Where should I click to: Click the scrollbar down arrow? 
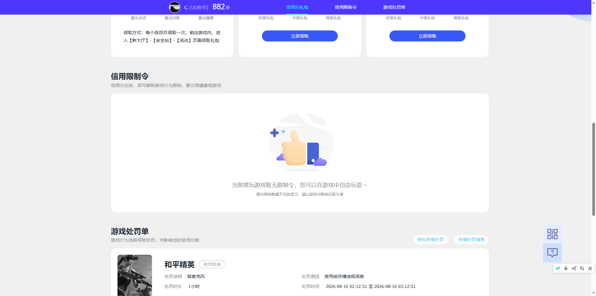(x=594, y=293)
